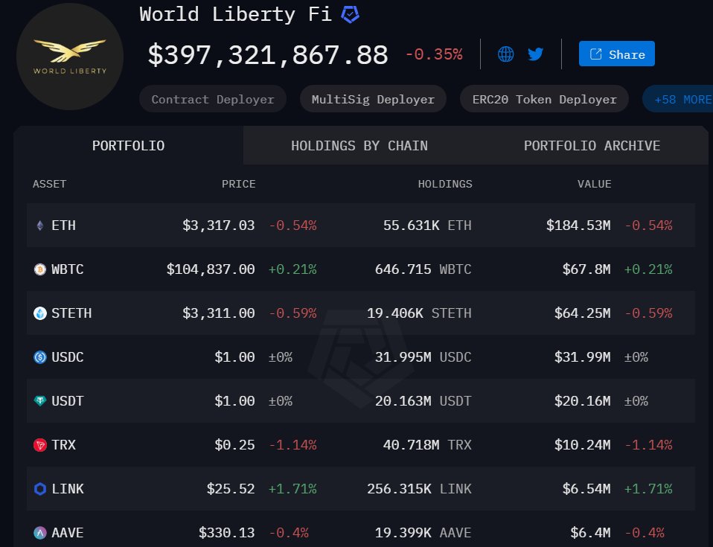Open the TRX asset name
713x547 pixels.
64,445
